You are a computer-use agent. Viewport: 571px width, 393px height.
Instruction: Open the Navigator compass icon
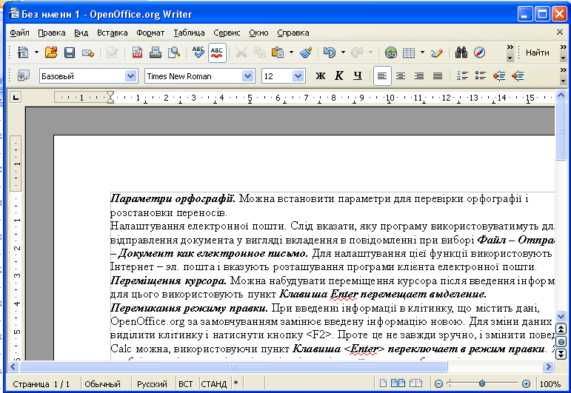click(480, 53)
